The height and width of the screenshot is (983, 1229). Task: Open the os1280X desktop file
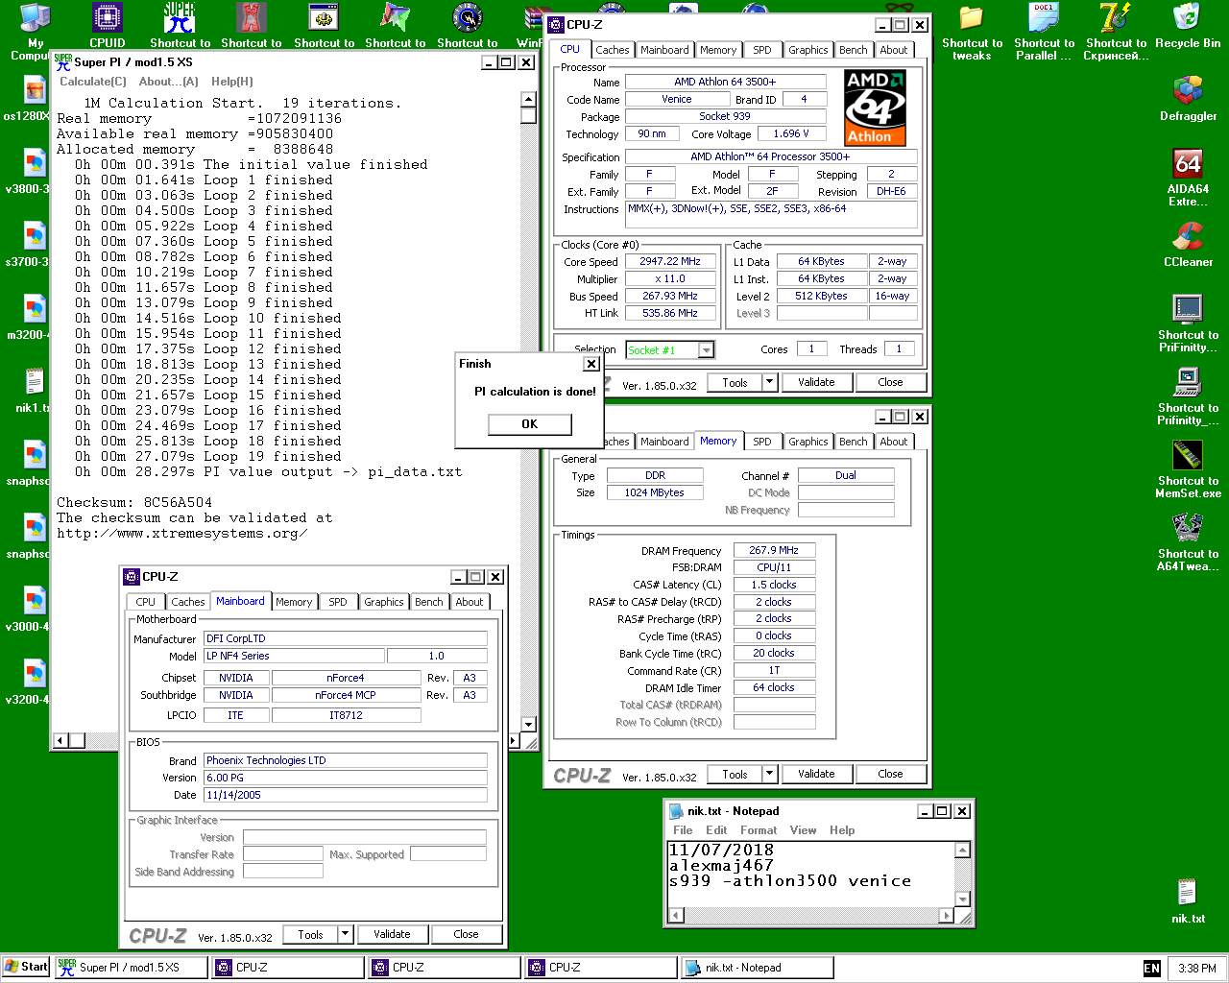coord(35,91)
